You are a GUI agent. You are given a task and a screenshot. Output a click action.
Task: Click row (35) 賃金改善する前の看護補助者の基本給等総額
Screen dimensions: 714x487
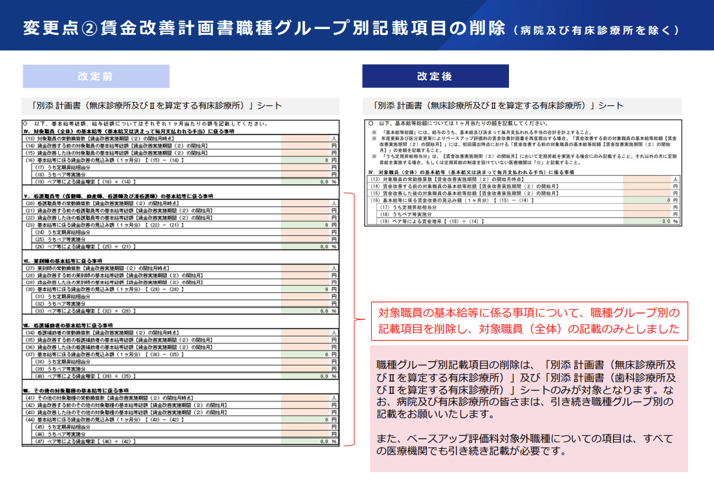pos(180,340)
